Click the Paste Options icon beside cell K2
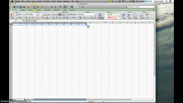Viewport: 183px width, 103px height. click(88, 27)
